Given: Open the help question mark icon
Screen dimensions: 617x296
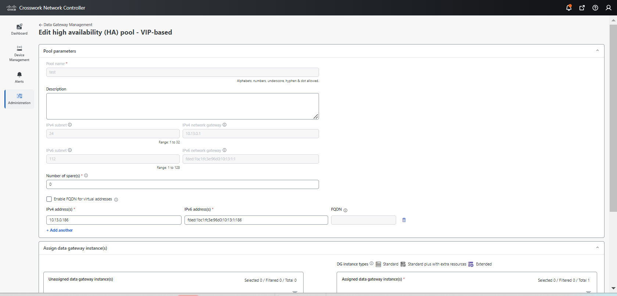Looking at the screenshot, I should (x=595, y=8).
